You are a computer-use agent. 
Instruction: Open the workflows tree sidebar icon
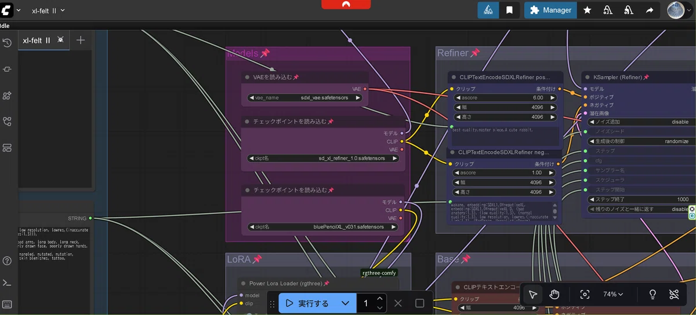pos(7,122)
